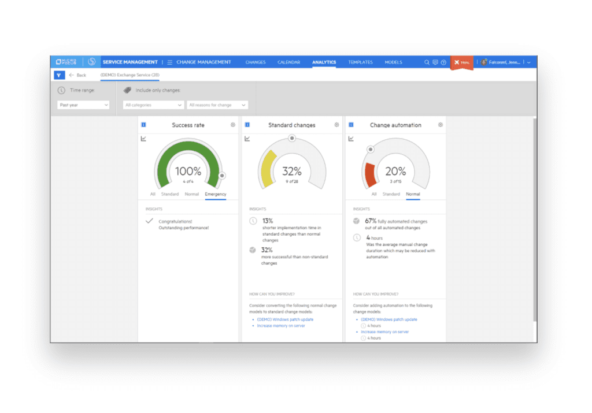Click the trend chart icon in Success rate

tap(143, 139)
